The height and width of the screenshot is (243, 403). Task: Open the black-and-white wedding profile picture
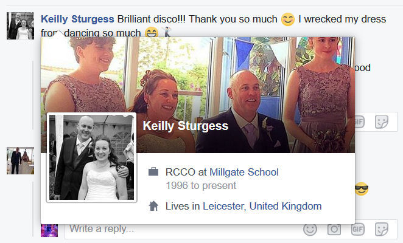91,157
